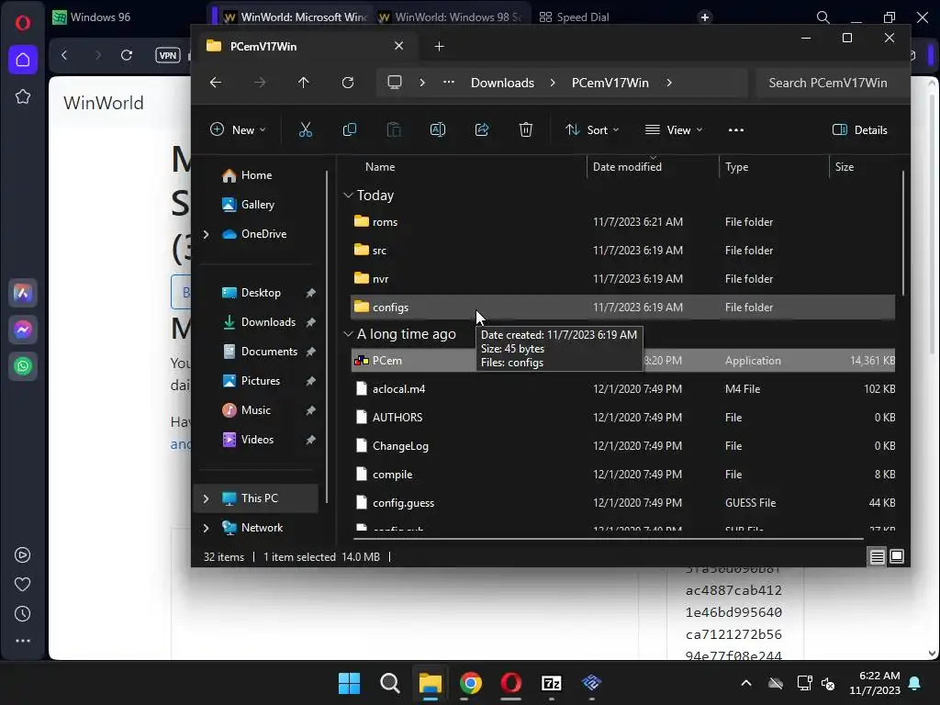Click the Explorer file list vertical scrollbar

pos(902,233)
